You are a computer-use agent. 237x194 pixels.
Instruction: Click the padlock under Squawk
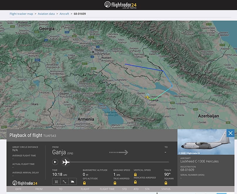pos(166,183)
